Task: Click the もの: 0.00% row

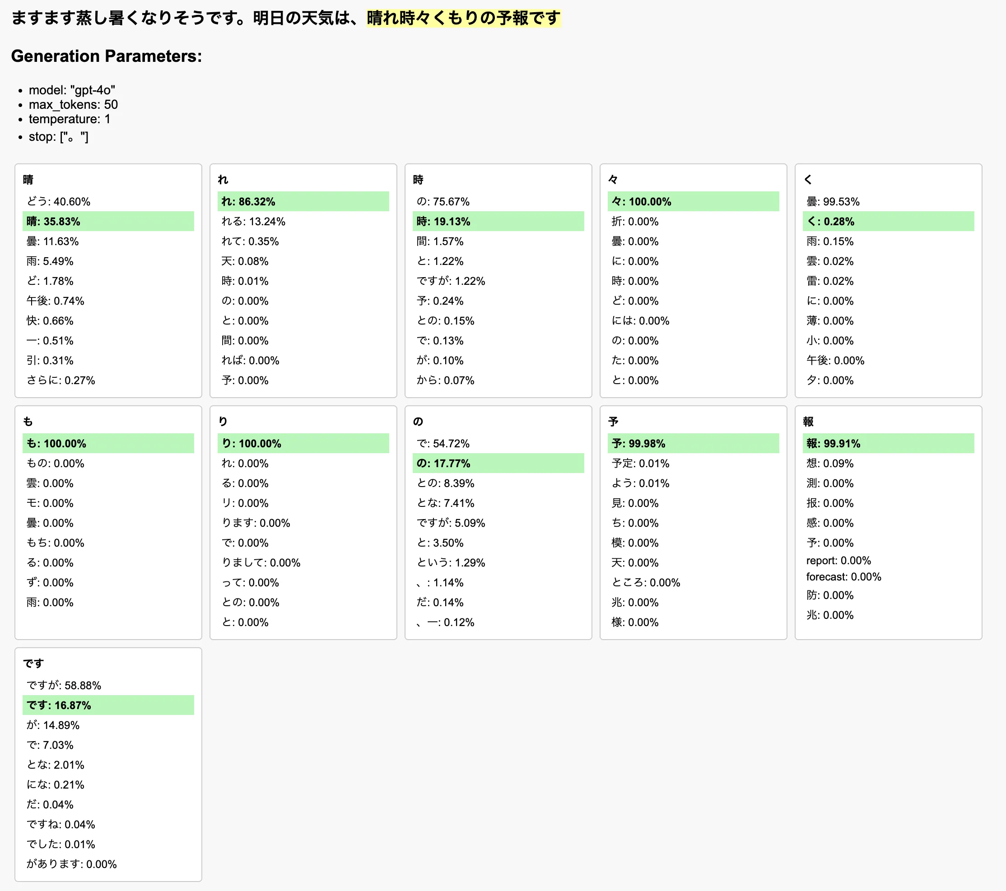Action: (x=108, y=463)
